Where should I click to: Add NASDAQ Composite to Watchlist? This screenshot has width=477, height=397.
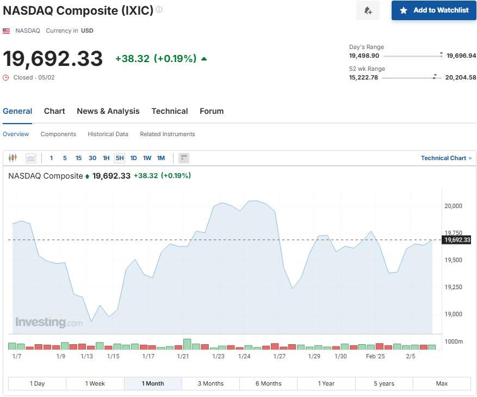434,10
